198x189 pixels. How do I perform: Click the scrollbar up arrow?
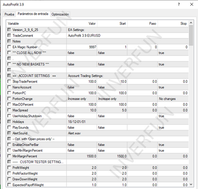(x=191, y=23)
